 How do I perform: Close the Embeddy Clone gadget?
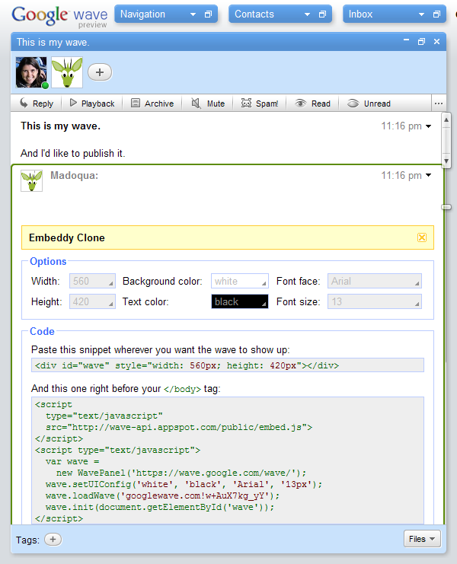coord(422,237)
